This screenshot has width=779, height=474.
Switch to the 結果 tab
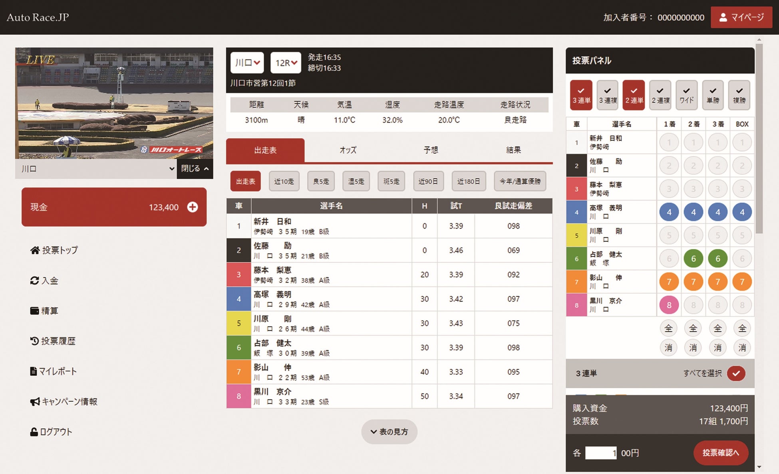pos(513,150)
